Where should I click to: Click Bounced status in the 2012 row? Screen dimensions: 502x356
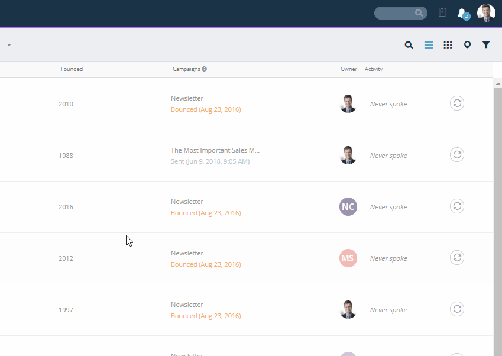click(206, 264)
